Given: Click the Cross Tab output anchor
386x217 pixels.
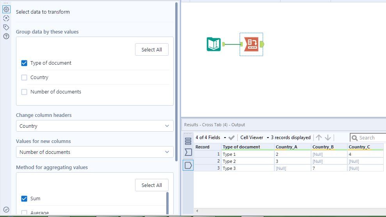Looking at the screenshot, I should pos(262,44).
